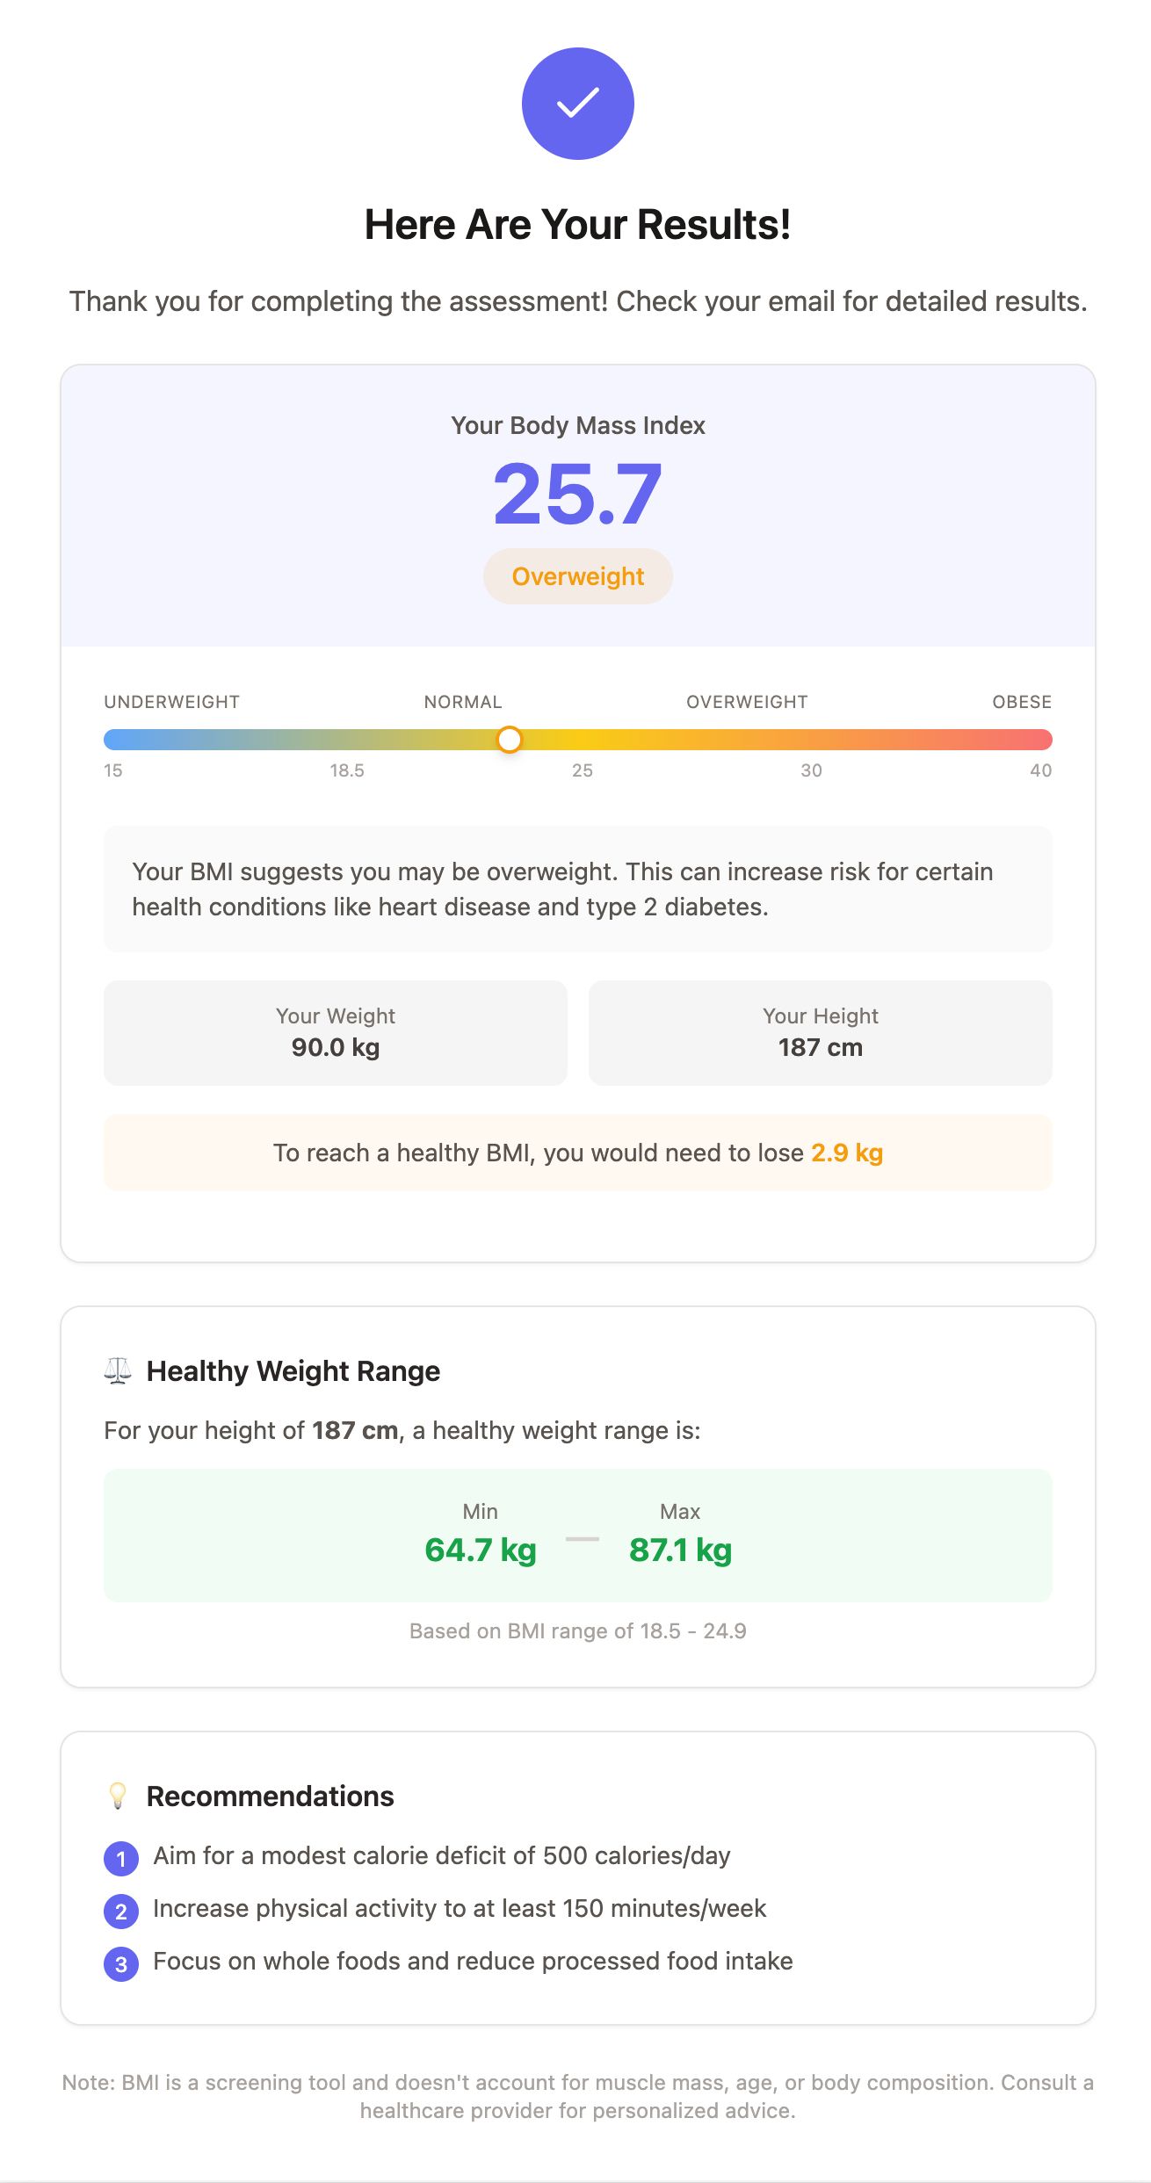Select the number 2 recommendation badge
This screenshot has width=1151, height=2183.
(121, 1911)
